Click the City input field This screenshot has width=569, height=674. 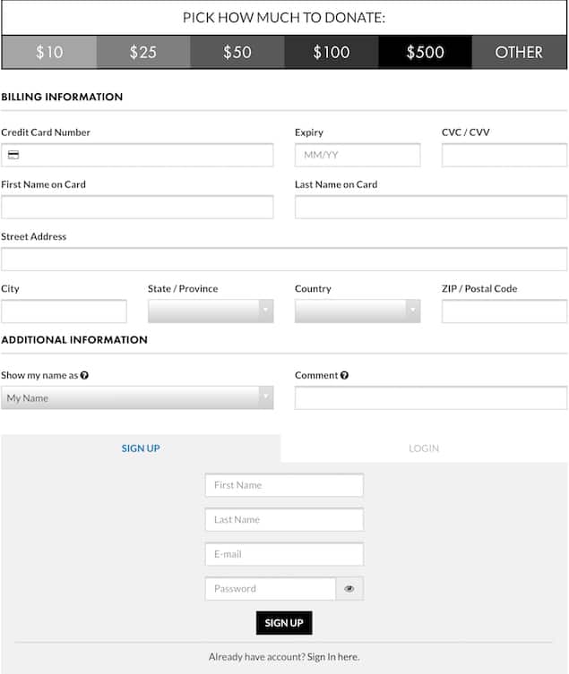click(x=65, y=311)
